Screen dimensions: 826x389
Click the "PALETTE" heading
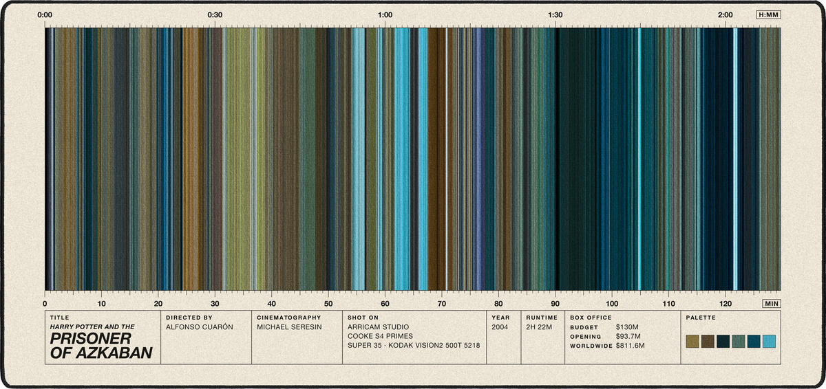(x=700, y=318)
